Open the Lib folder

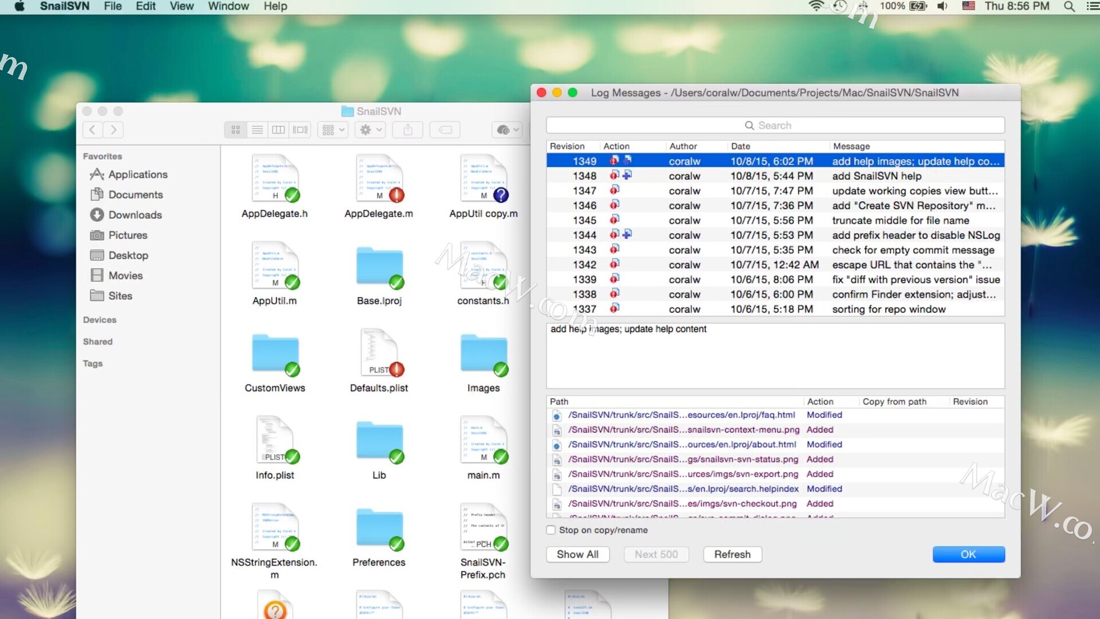click(379, 441)
